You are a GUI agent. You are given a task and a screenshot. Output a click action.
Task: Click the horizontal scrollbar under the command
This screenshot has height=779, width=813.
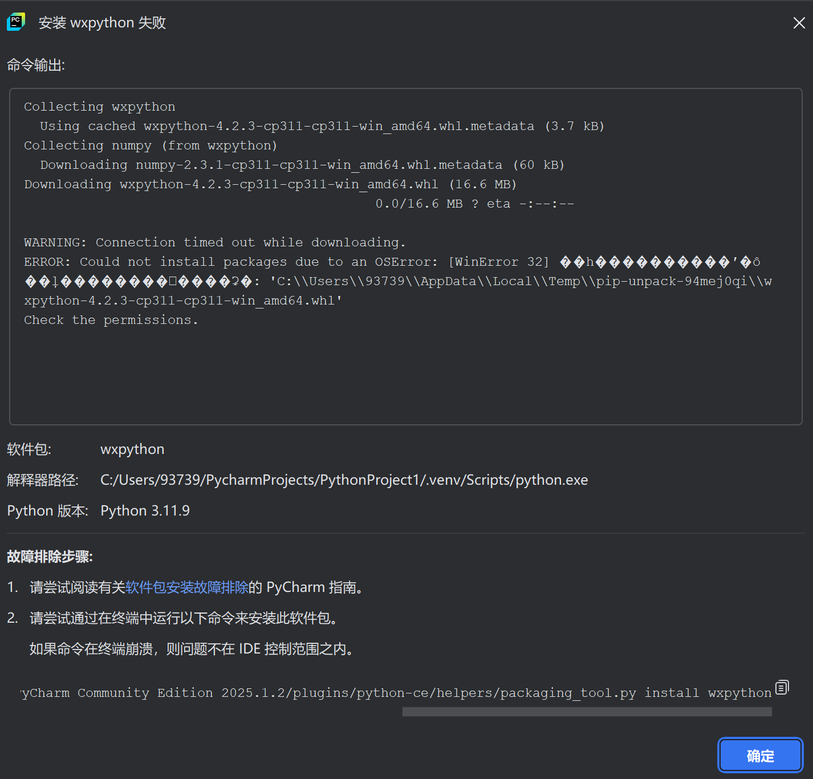587,712
